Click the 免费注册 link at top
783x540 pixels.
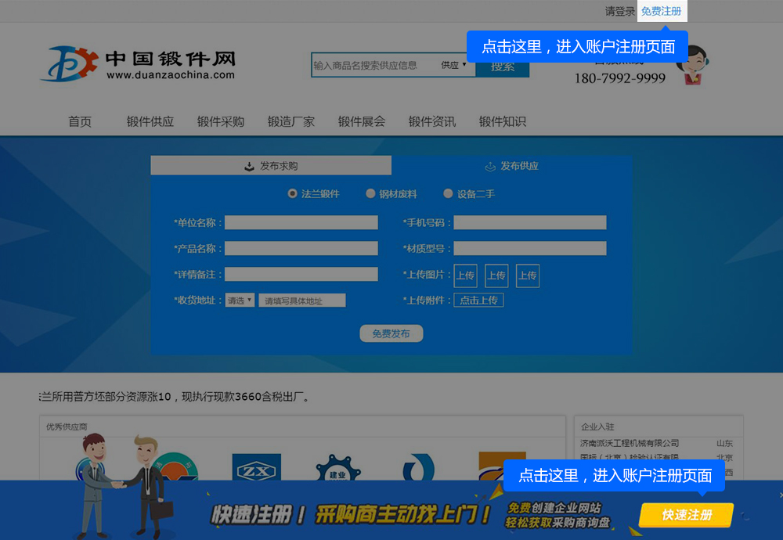coord(661,12)
